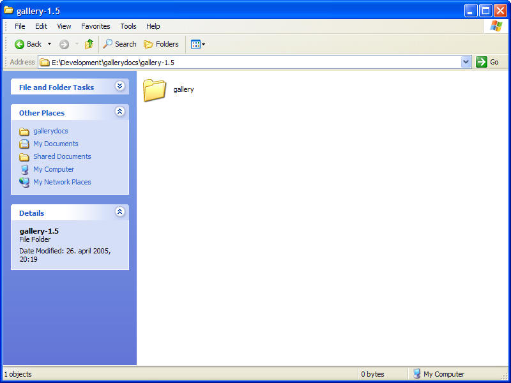This screenshot has width=511, height=383.
Task: Click the Address label
Action: (22, 62)
